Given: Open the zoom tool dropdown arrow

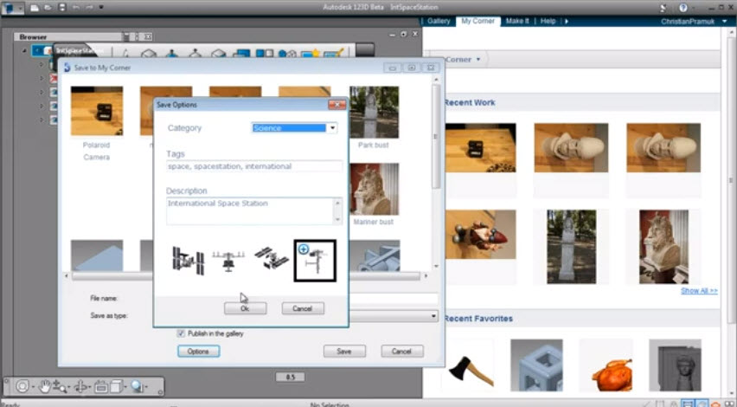Looking at the screenshot, I should click(x=68, y=387).
